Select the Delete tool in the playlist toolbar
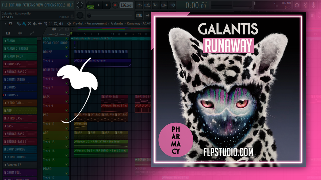Screen dimensions: 321x180 point(29,23)
